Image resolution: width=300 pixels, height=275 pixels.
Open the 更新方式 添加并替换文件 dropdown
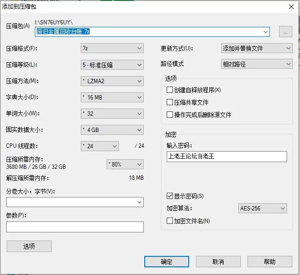point(257,48)
